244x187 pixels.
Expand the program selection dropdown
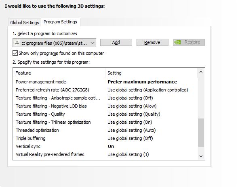click(93, 42)
